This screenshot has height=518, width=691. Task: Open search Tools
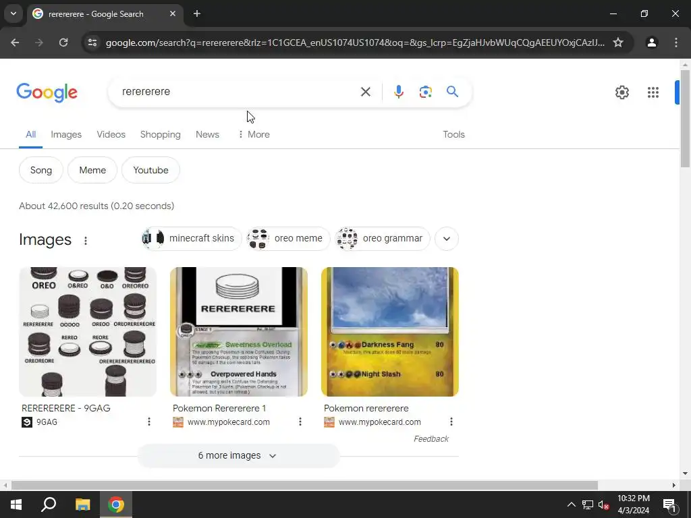point(453,134)
